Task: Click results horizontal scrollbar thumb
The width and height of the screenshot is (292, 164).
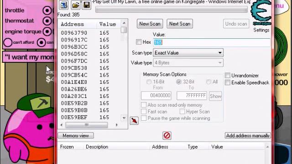Action: pyautogui.click(x=87, y=125)
